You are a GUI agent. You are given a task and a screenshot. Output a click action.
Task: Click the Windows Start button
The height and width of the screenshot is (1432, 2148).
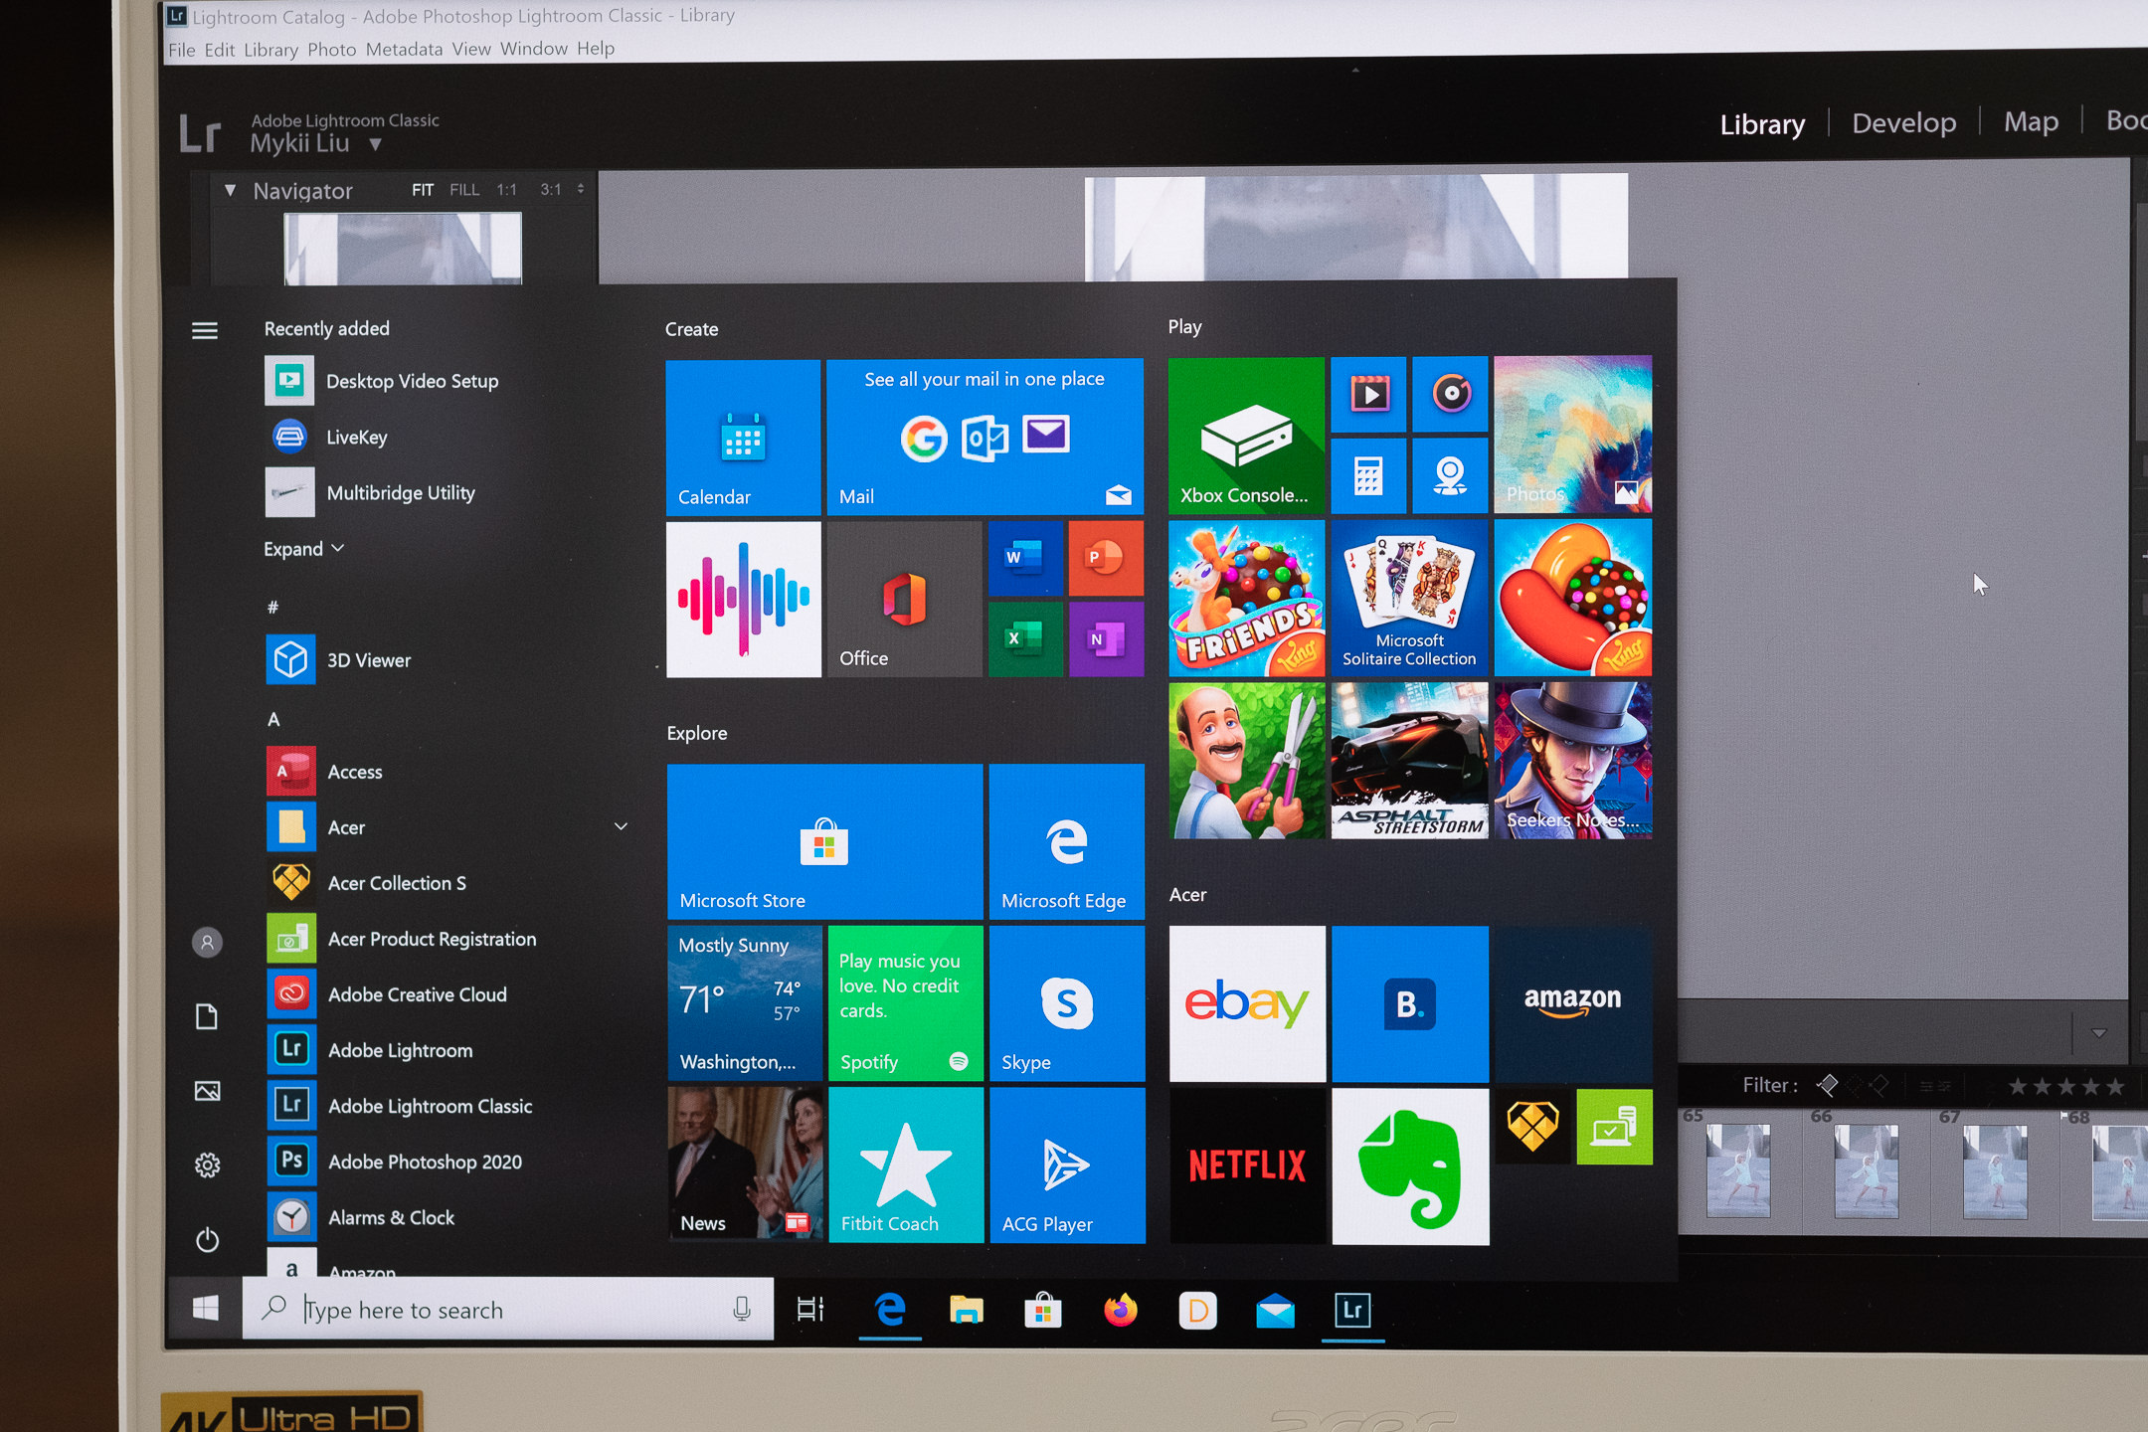[x=206, y=1310]
